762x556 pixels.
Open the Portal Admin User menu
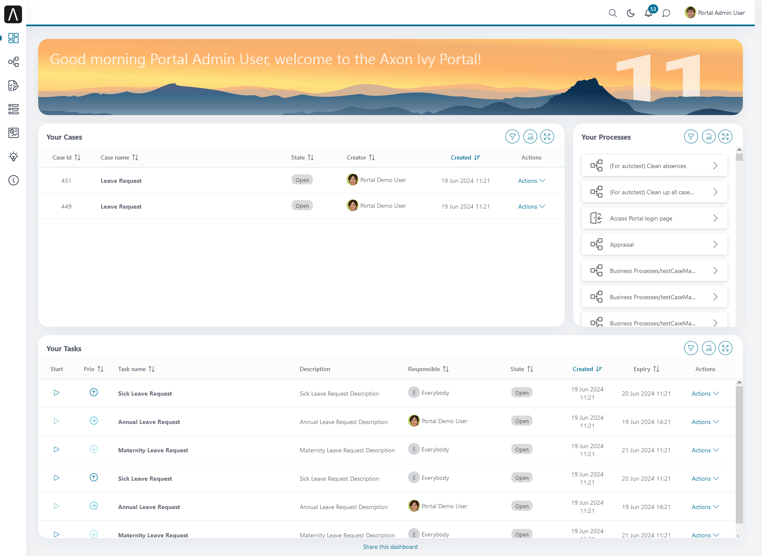715,13
